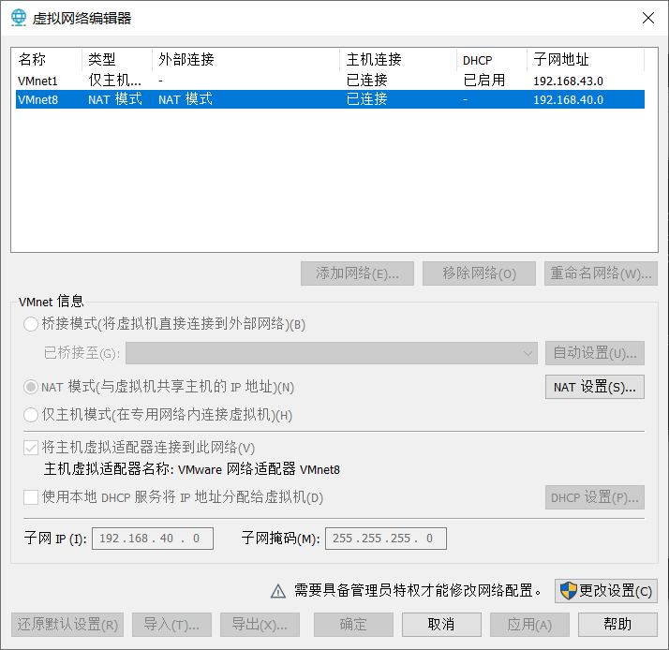Viewport: 669px width, 650px height.
Task: Close the 虚拟网络编辑器 window
Action: tap(648, 18)
